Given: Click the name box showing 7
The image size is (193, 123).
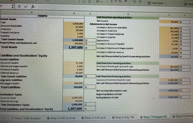Looking at the screenshot, I should click(x=6, y=6).
